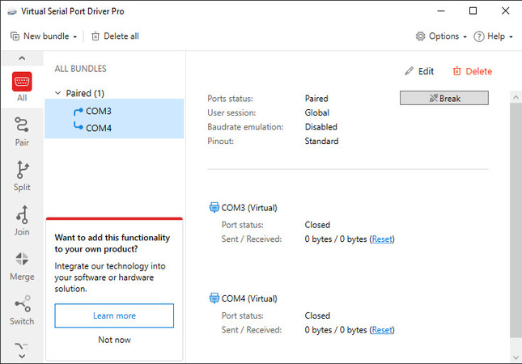Reset COM3 sent/received byte counters
Image resolution: width=522 pixels, height=364 pixels.
(382, 239)
